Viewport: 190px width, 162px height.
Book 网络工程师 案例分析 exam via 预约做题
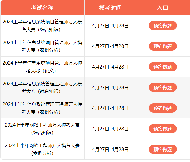(162, 149)
